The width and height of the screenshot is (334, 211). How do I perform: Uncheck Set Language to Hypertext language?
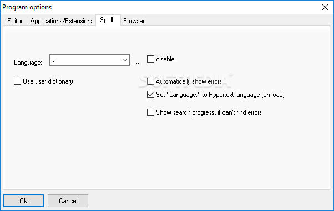150,95
